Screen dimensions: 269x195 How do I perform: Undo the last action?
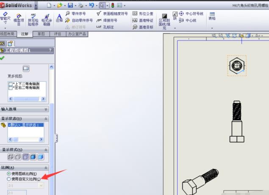[92, 5]
